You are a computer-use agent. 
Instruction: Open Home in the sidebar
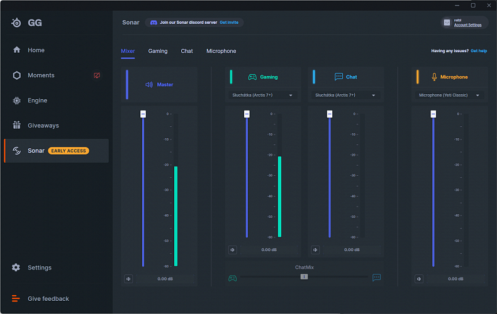(35, 50)
